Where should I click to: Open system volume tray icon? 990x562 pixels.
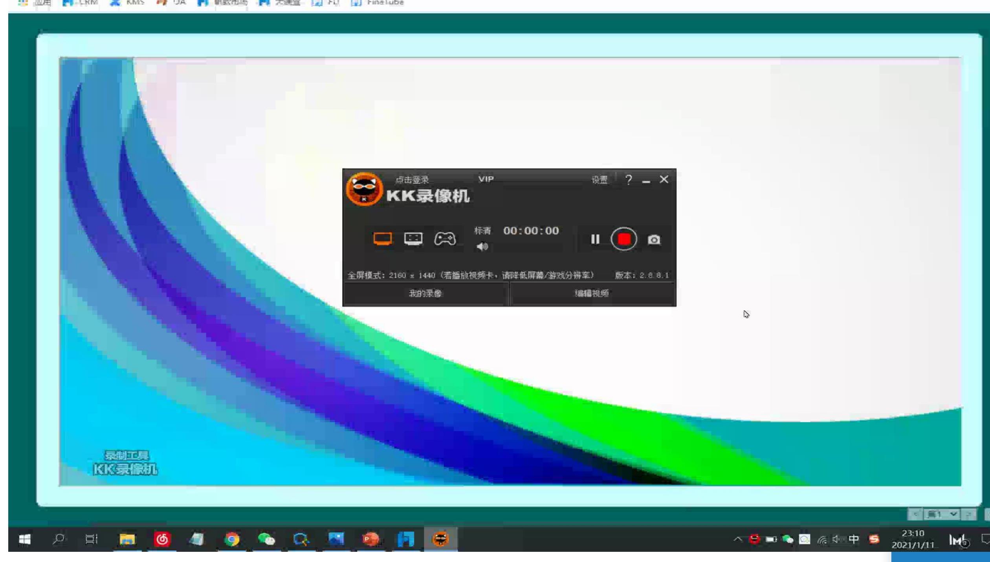[837, 540]
